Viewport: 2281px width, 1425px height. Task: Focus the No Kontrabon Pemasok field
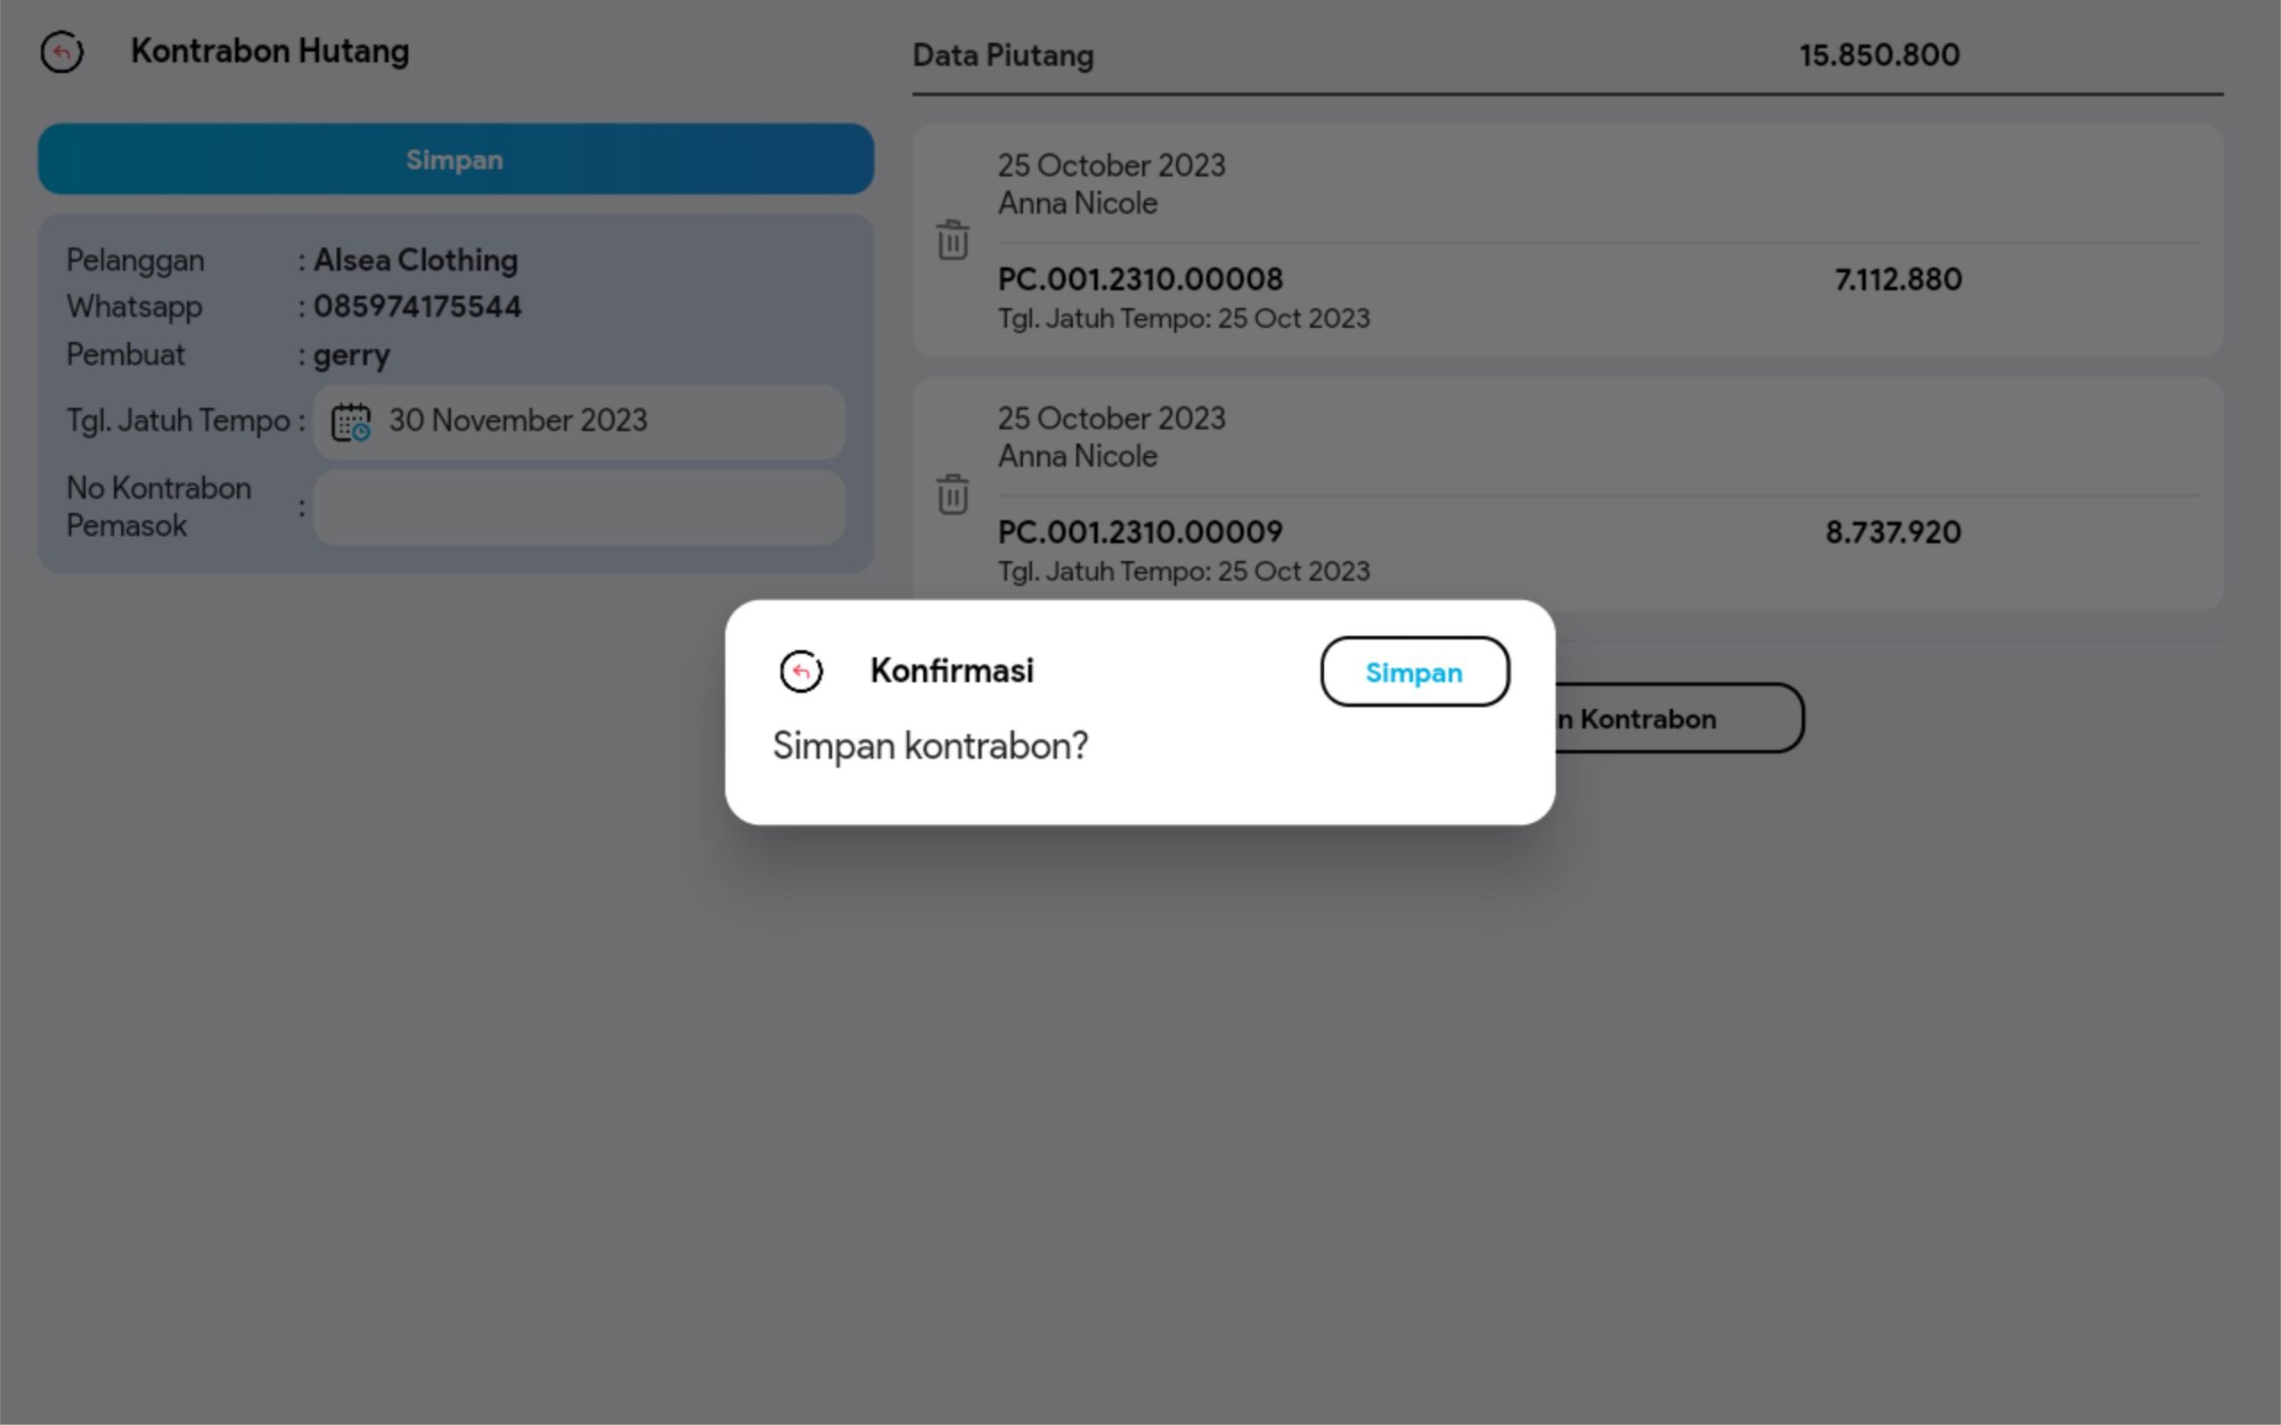point(579,508)
